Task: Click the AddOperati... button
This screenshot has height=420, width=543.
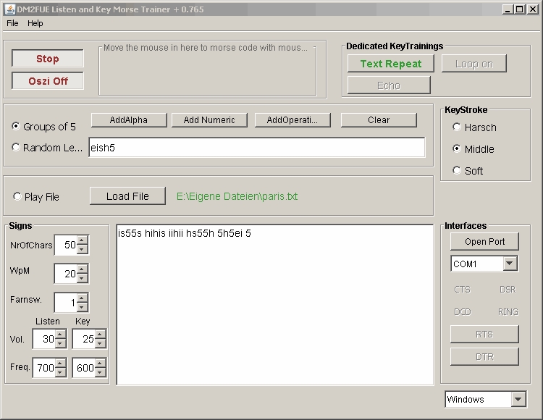Action: tap(292, 120)
